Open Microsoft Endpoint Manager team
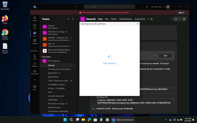 pyautogui.click(x=57, y=51)
